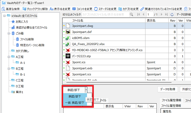Click the 承認/却下 split button
This screenshot has height=113, width=191.
(x=74, y=90)
